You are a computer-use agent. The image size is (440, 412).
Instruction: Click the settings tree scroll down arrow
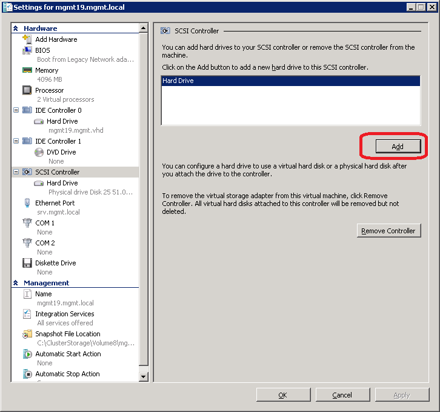click(144, 377)
